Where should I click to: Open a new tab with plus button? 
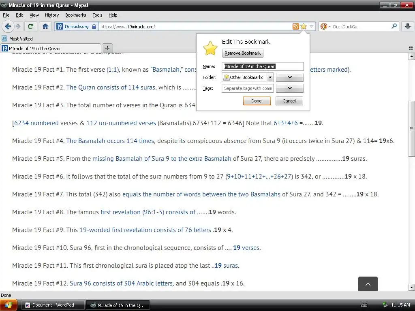107,48
